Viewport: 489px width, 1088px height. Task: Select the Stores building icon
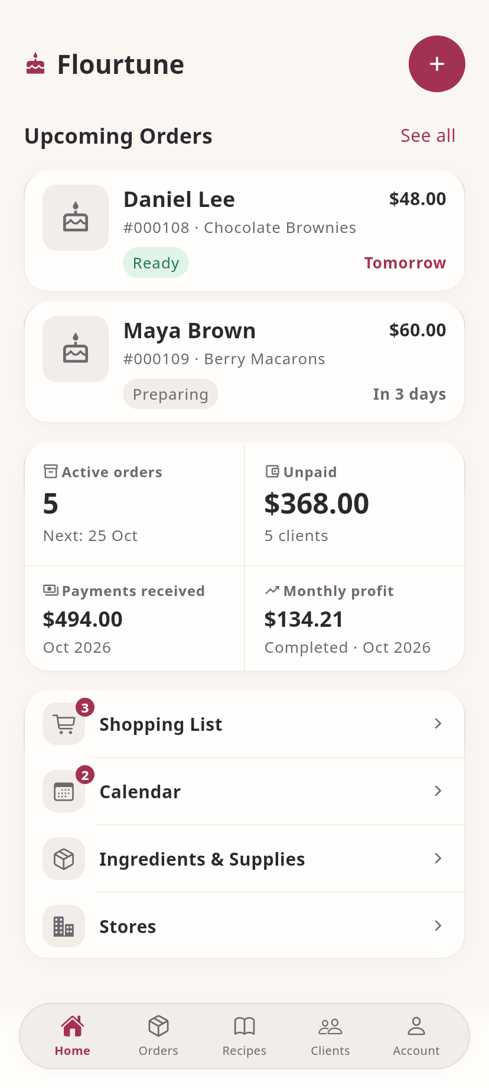click(64, 926)
